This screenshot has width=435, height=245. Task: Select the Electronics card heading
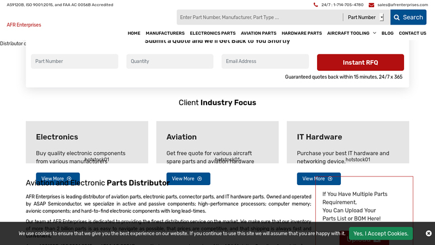pyautogui.click(x=57, y=137)
